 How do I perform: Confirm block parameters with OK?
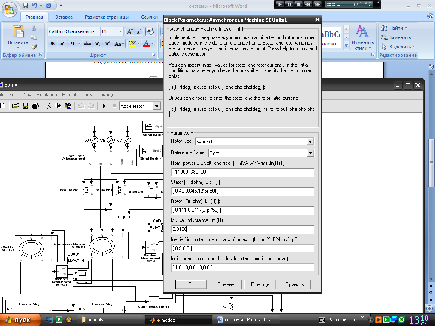[191, 284]
